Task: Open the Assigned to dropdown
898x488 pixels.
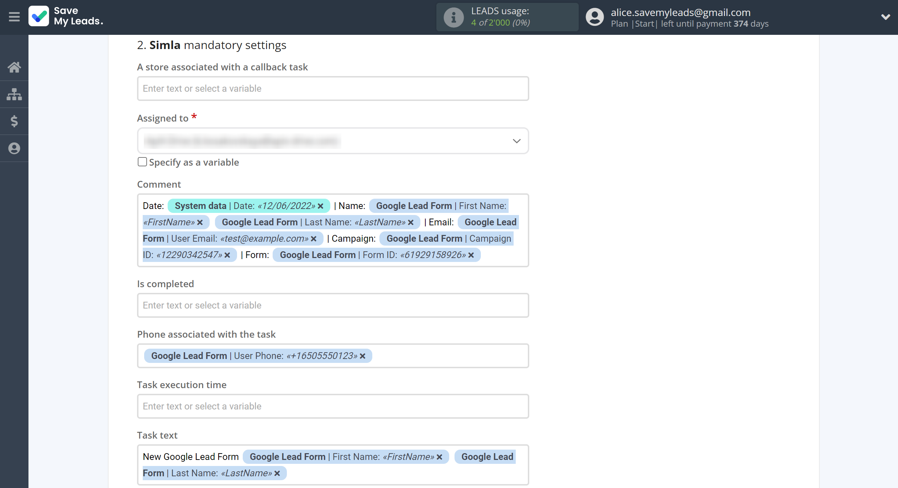Action: pyautogui.click(x=333, y=141)
